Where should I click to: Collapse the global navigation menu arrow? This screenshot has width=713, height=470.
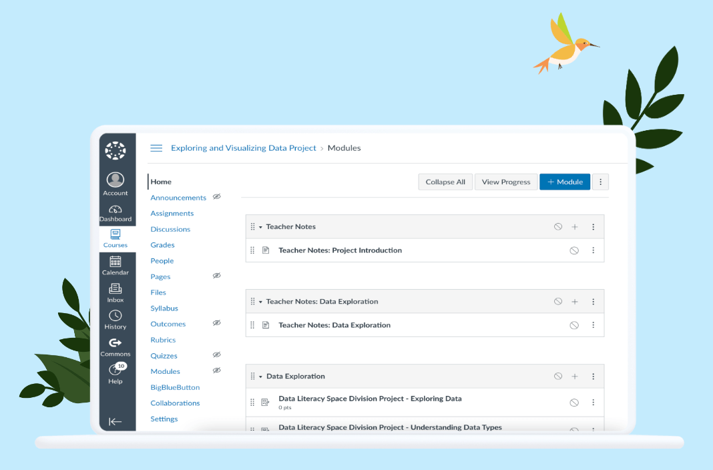point(115,421)
